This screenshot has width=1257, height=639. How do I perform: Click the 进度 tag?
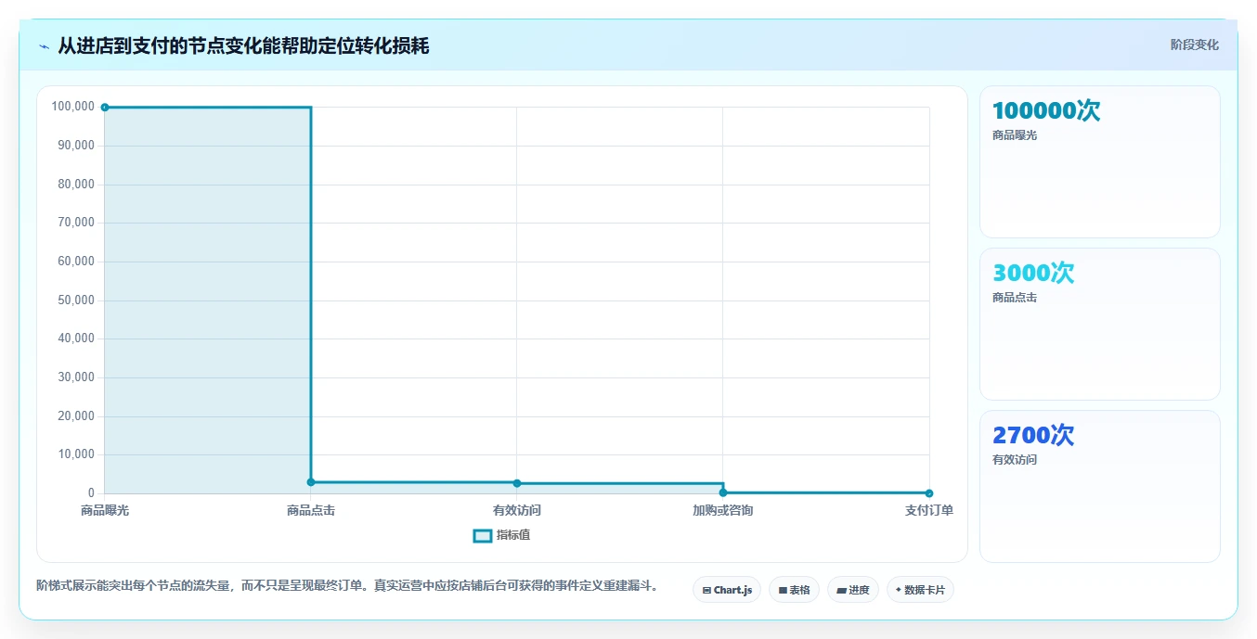click(x=853, y=590)
